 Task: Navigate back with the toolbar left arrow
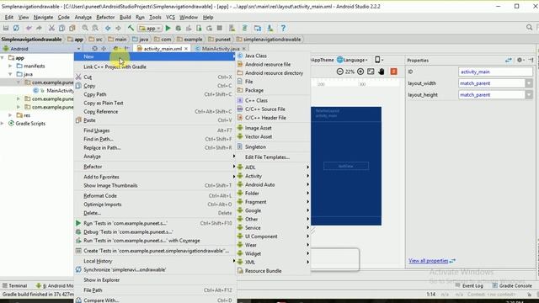pyautogui.click(x=108, y=28)
